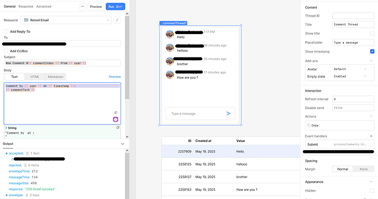Click the send arrow in the comment thread
The width and height of the screenshot is (378, 199).
tap(228, 113)
